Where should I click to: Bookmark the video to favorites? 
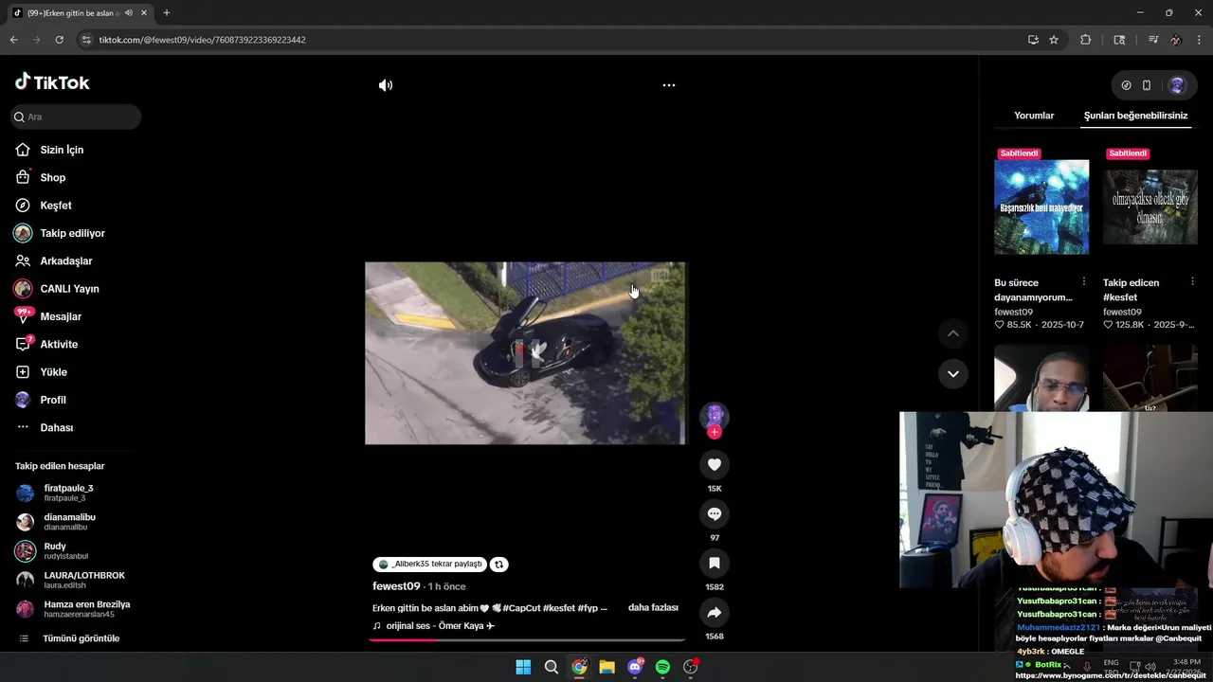point(715,563)
